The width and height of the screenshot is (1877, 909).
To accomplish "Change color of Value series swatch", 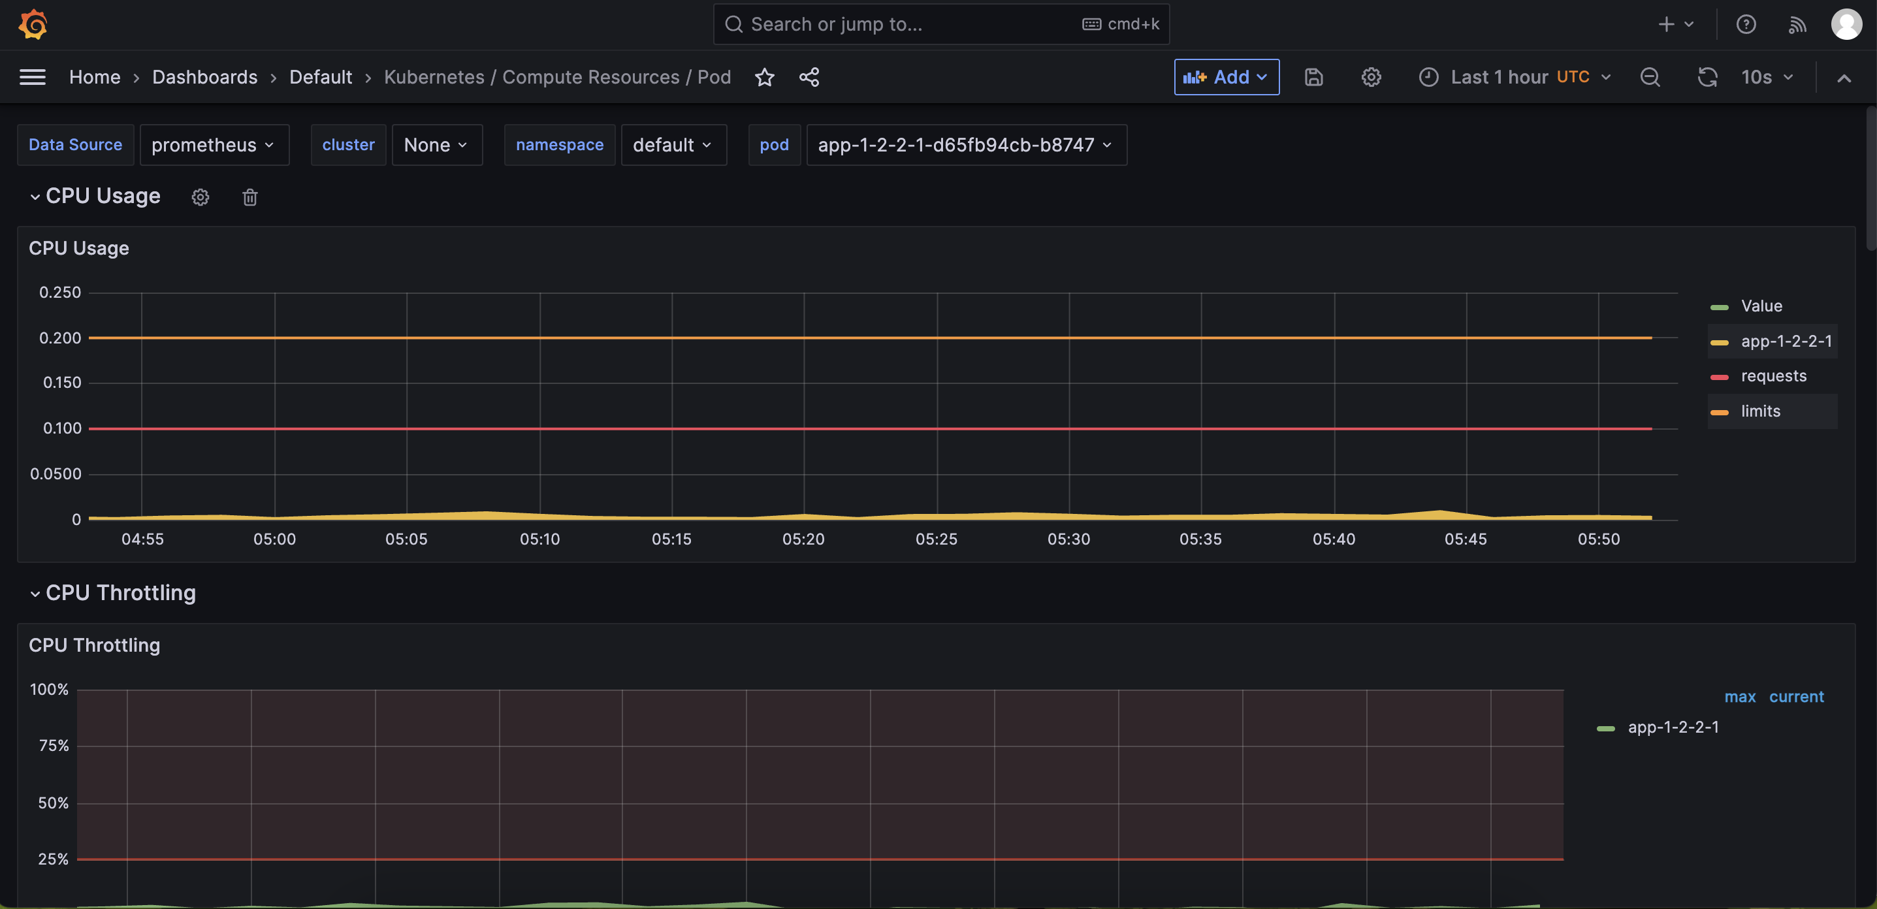I will (1719, 307).
